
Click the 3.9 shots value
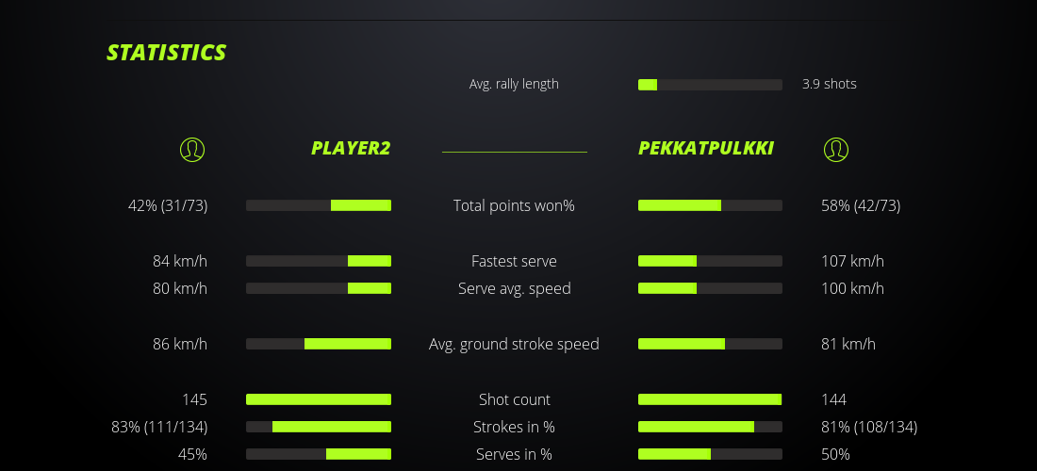tap(830, 84)
